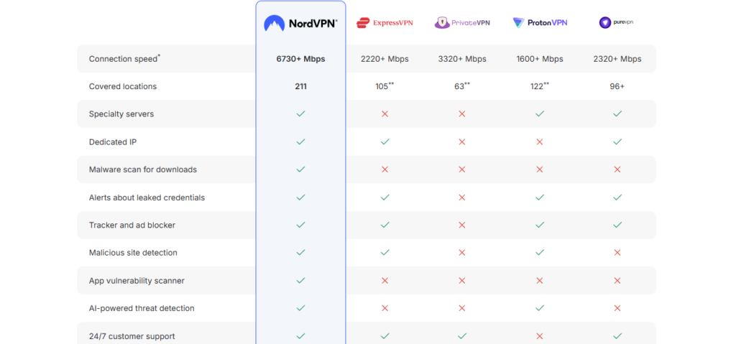Click NordVPN's 211 covered locations value
Screen dimensions: 736x344
[300, 87]
